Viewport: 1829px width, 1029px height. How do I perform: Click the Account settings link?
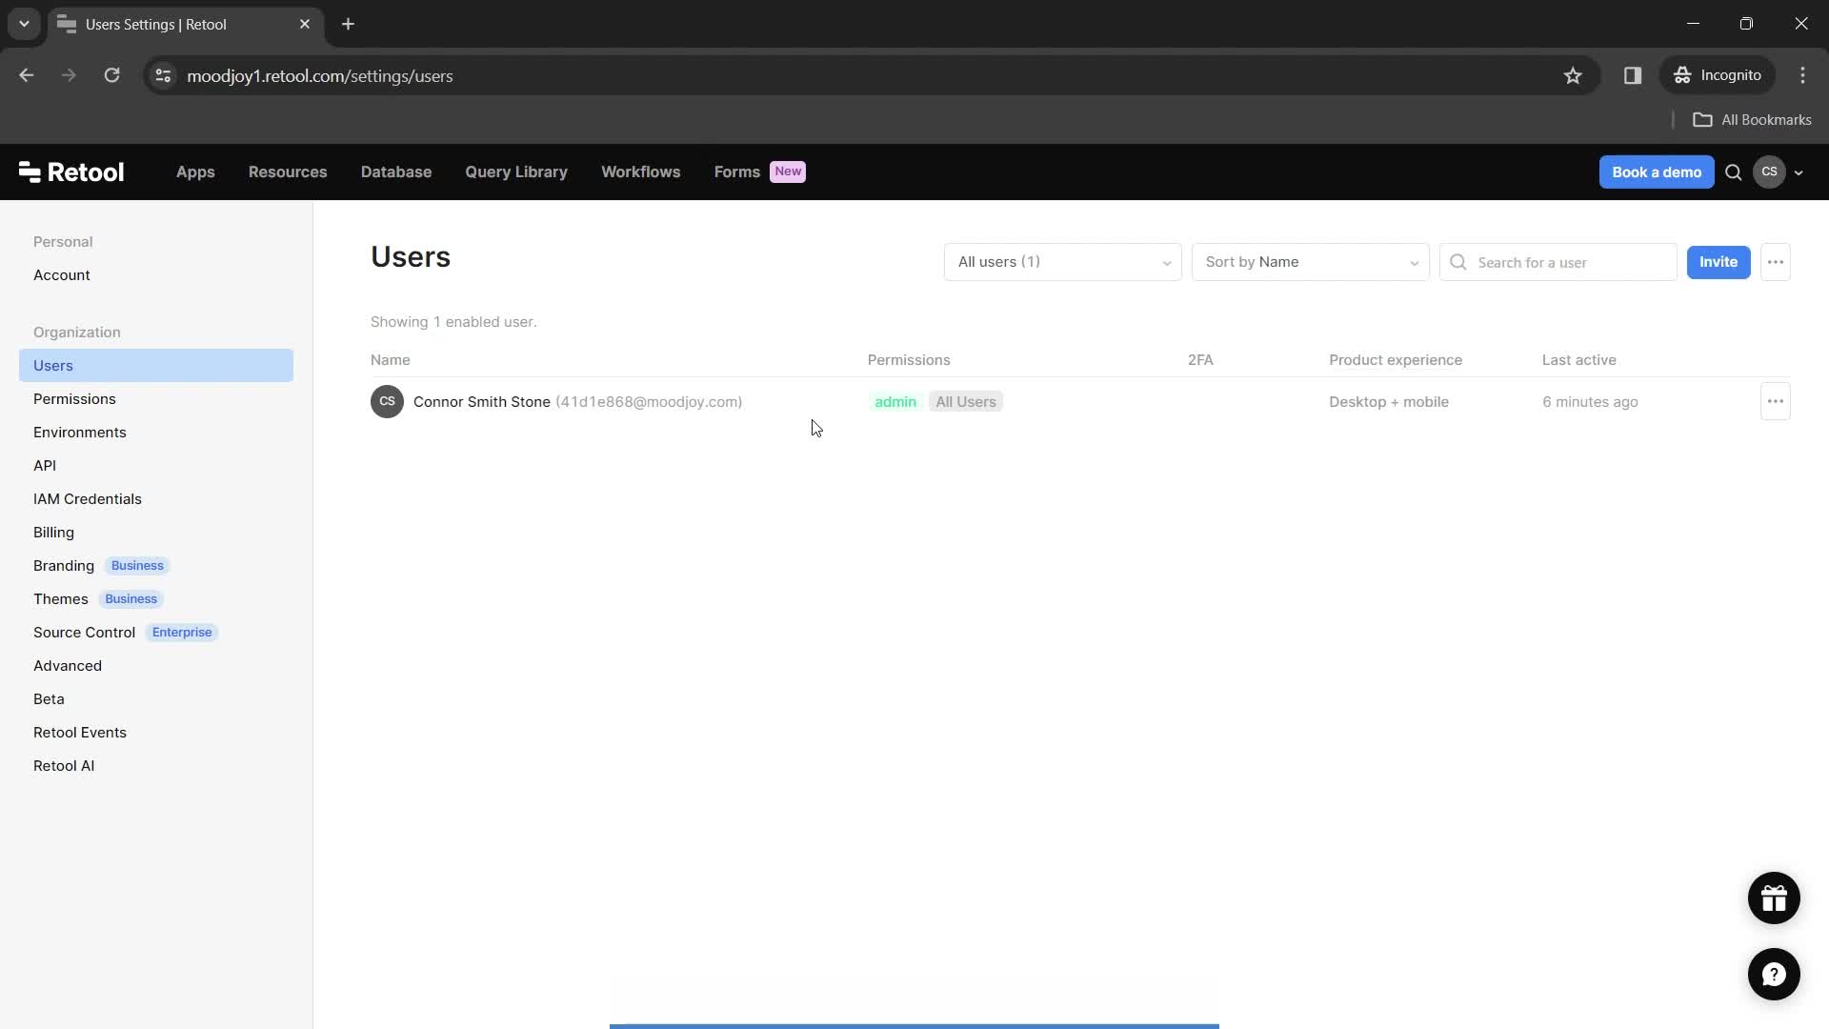(62, 273)
